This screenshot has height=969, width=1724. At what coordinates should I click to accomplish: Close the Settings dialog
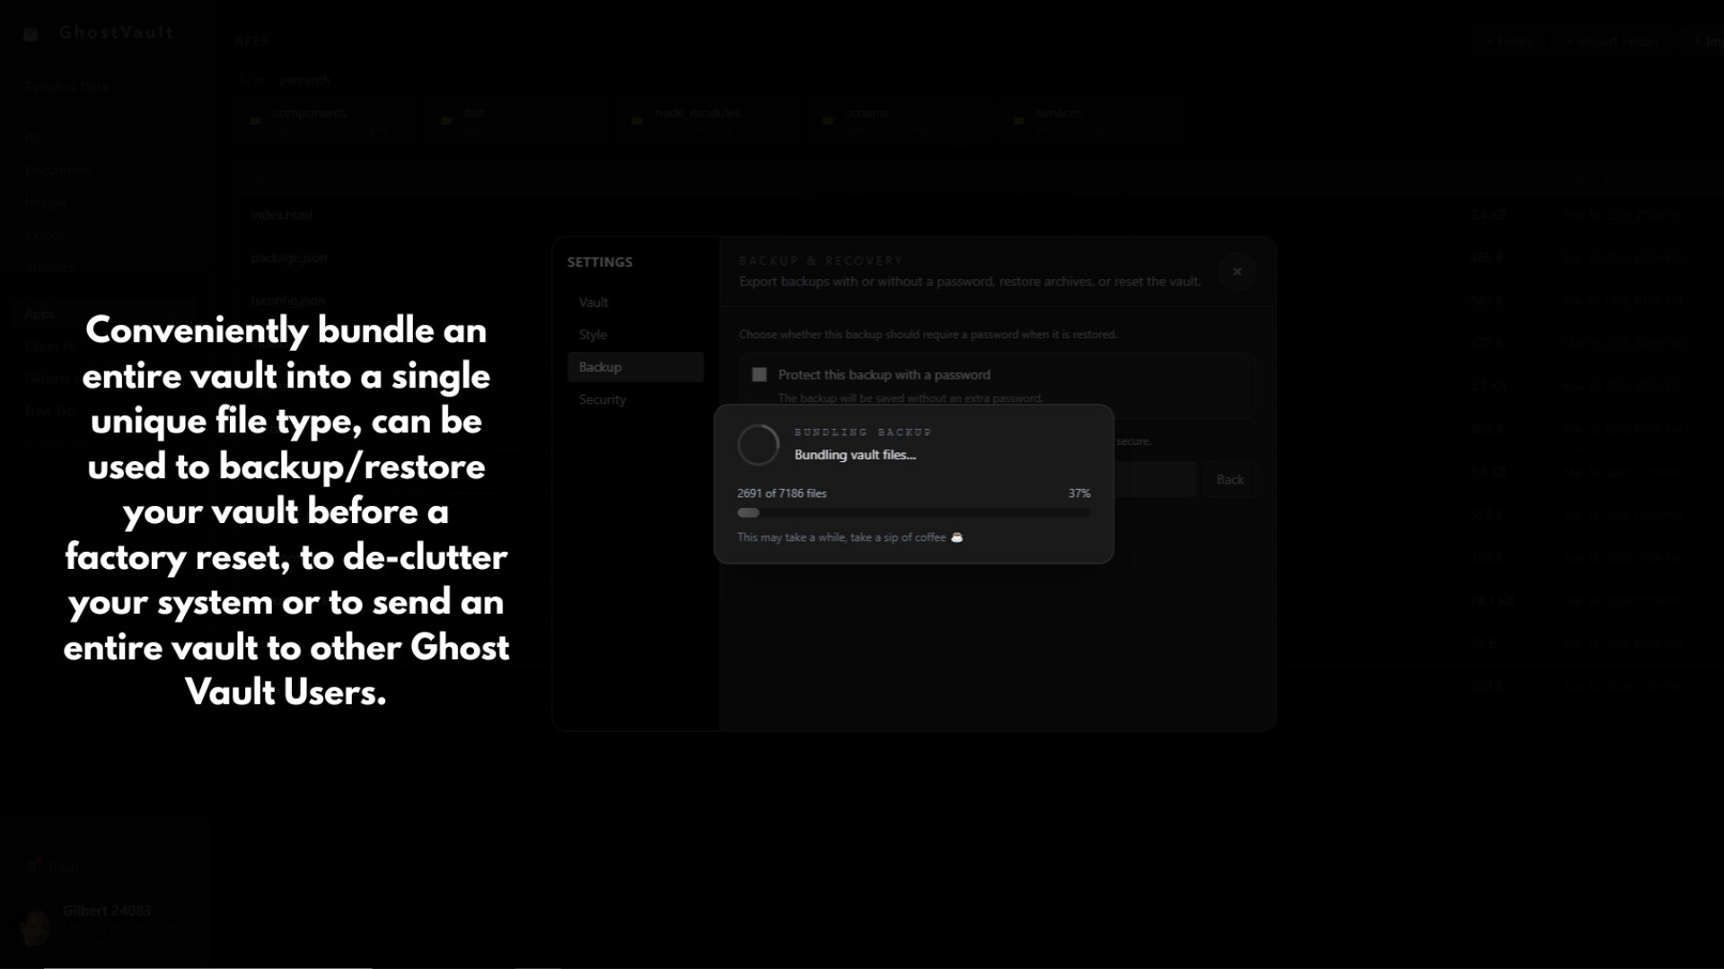pos(1236,272)
